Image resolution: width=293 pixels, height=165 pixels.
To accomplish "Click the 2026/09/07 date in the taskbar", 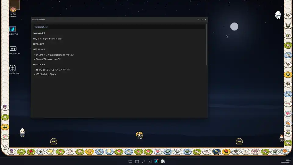I will [x=285, y=162].
